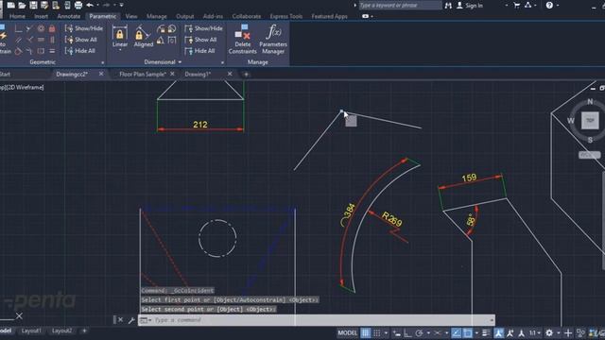Switch to Drawing1 file tab
Screen dimensions: 605x340
(x=198, y=74)
